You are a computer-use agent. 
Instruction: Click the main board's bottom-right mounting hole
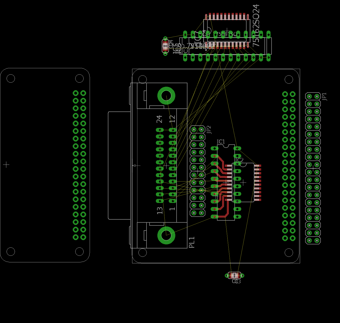(289, 252)
